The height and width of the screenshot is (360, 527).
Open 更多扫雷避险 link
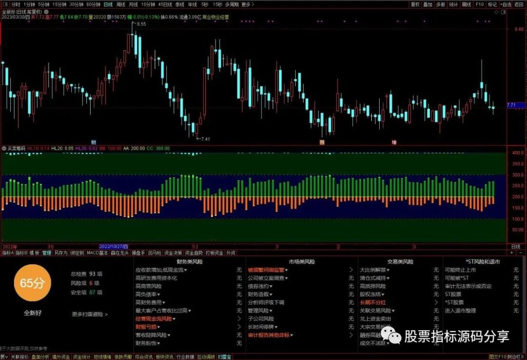pos(90,314)
